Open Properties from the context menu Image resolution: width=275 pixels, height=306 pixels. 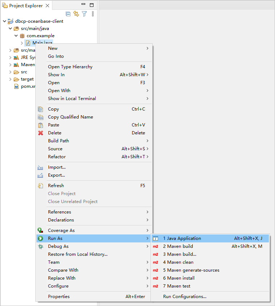59,297
